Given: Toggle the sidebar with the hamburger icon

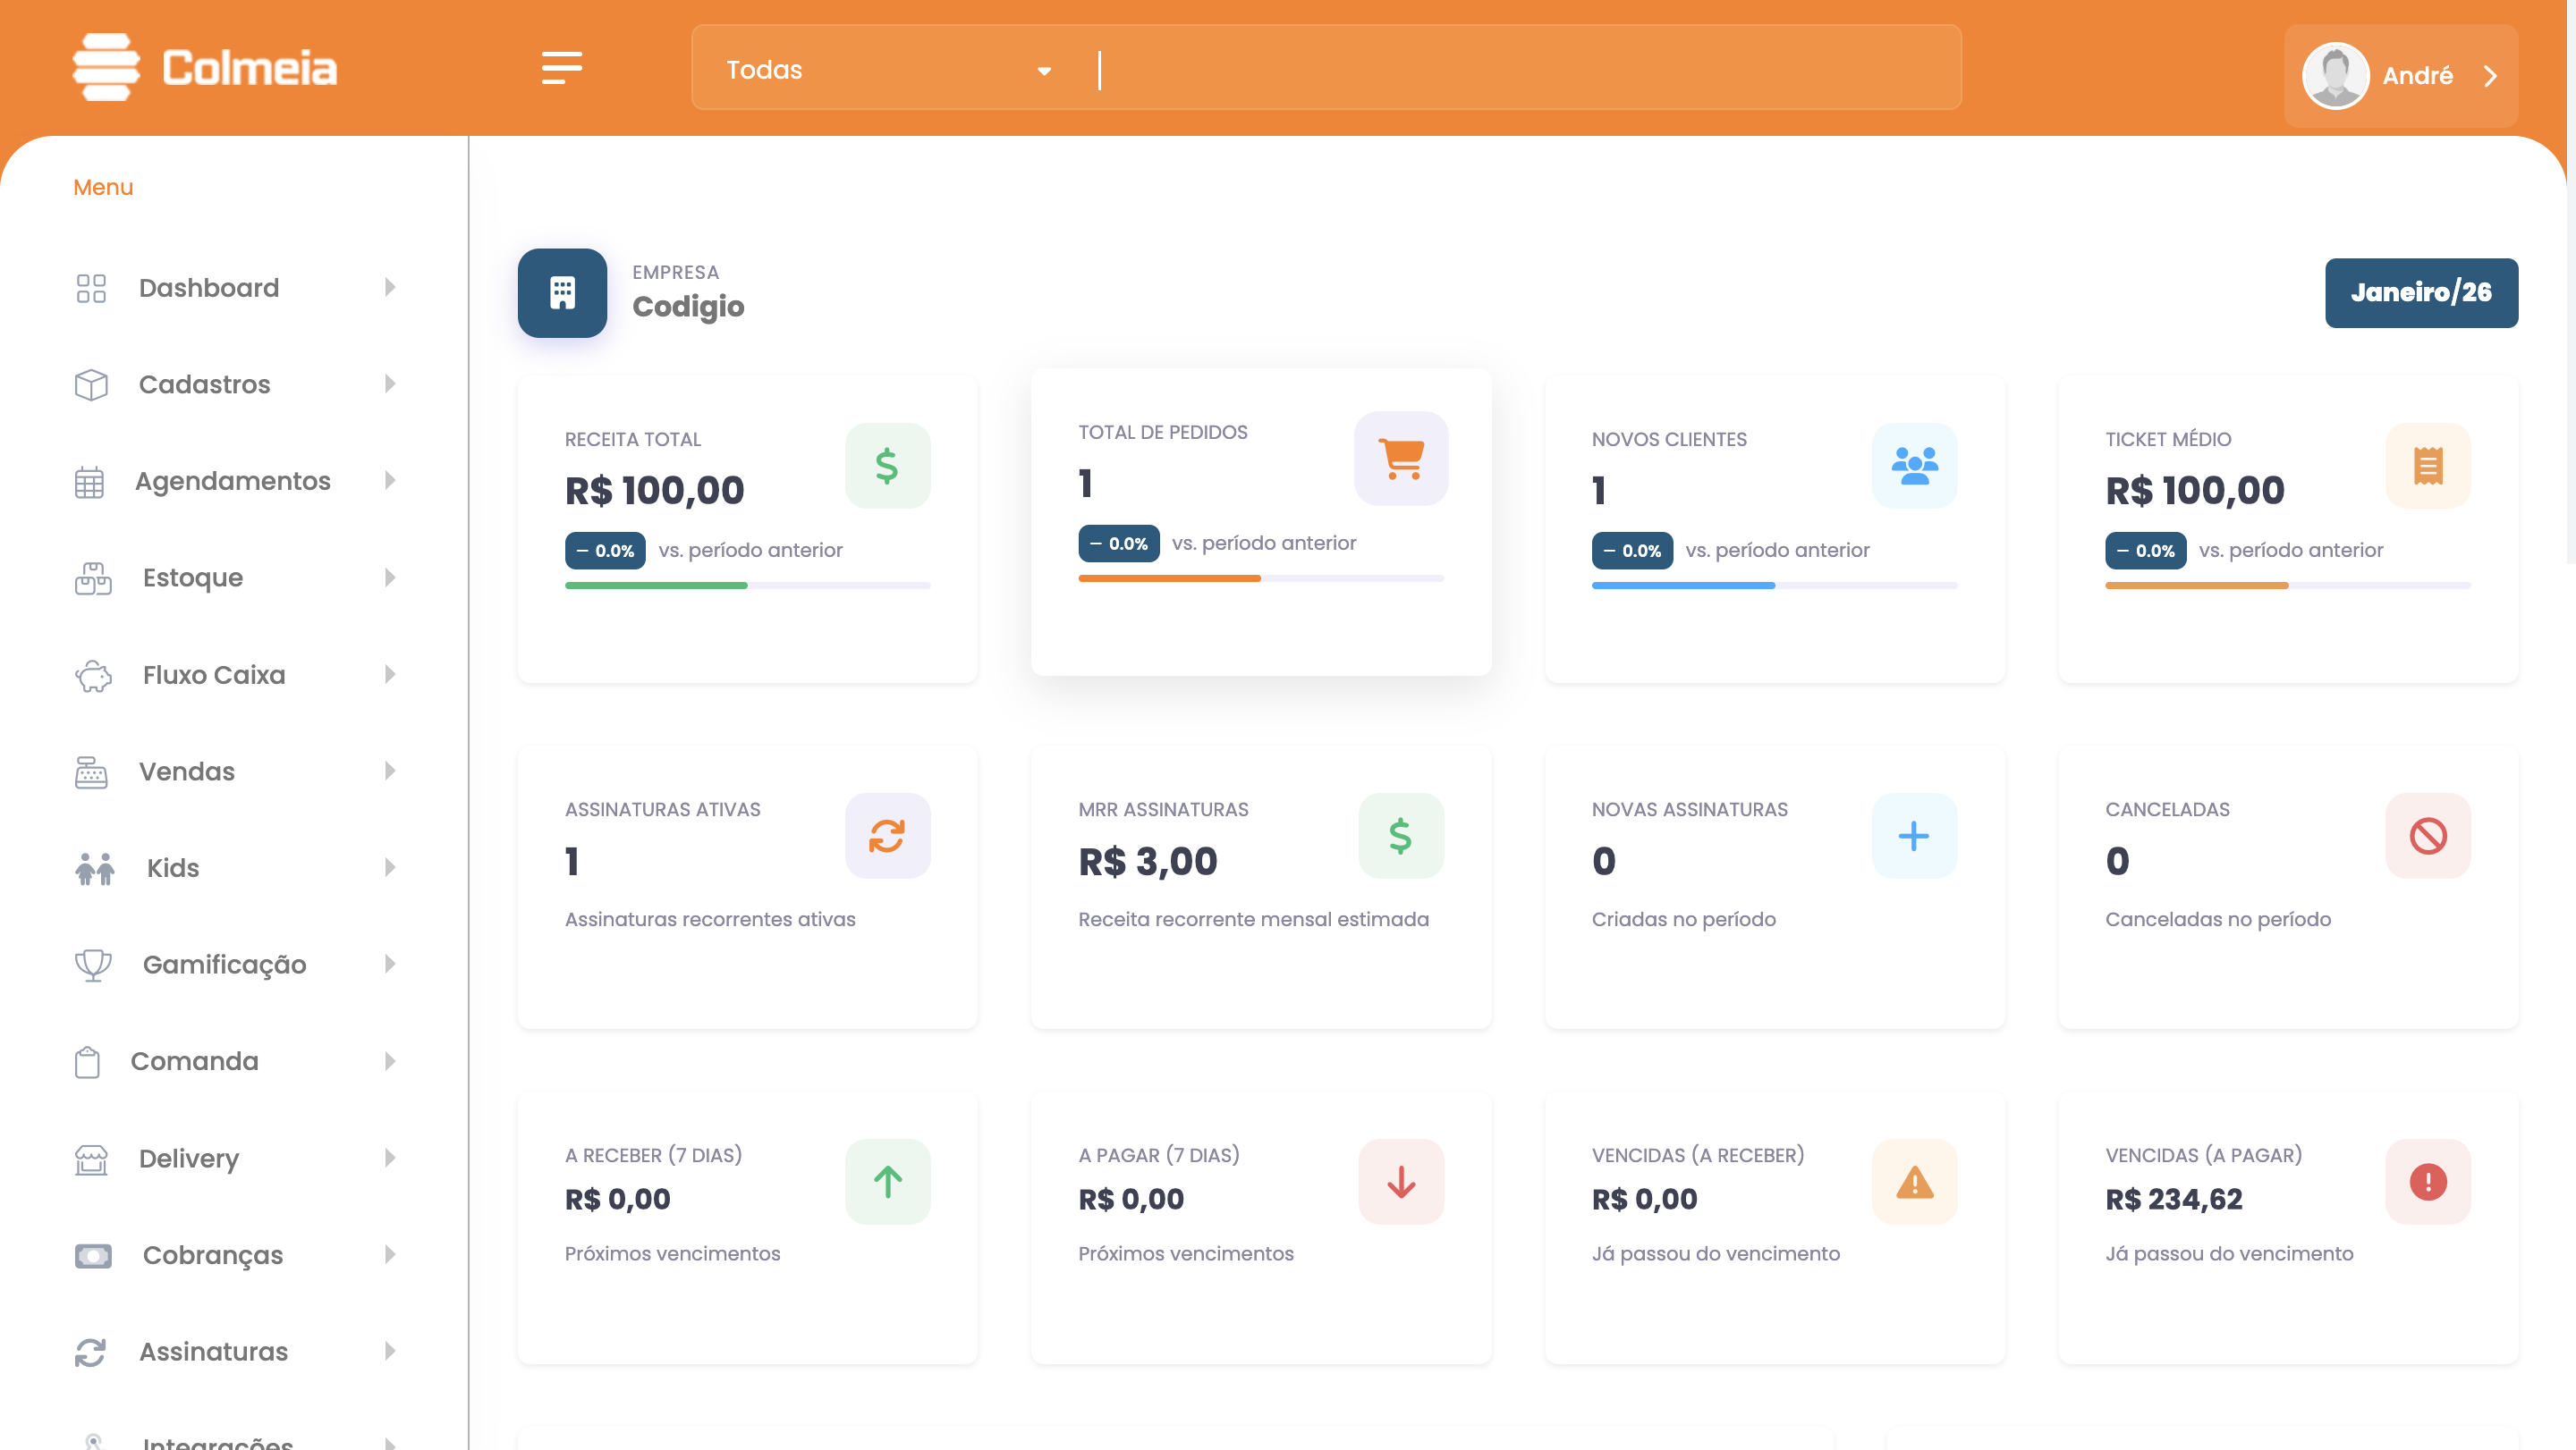Looking at the screenshot, I should pyautogui.click(x=562, y=68).
